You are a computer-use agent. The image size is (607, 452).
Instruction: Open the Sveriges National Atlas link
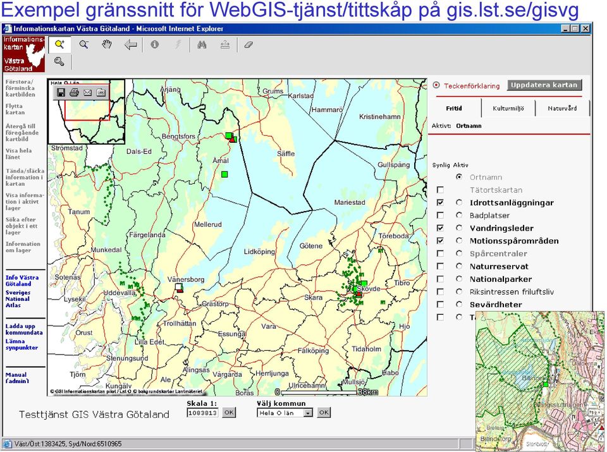point(18,299)
